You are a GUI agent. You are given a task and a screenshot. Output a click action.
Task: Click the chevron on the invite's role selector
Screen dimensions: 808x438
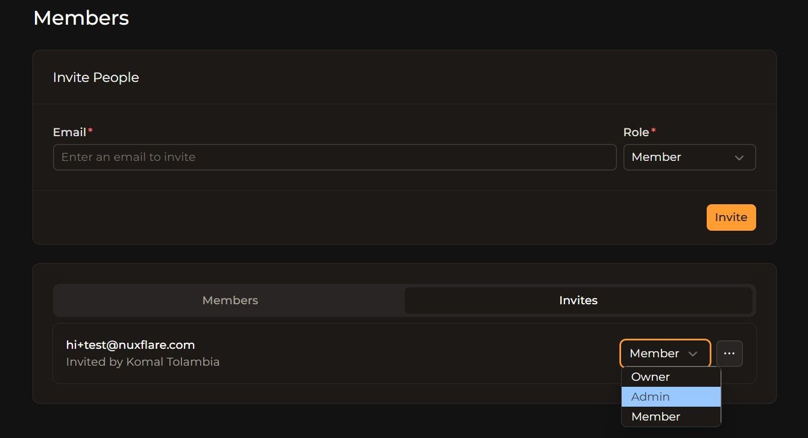[693, 354]
